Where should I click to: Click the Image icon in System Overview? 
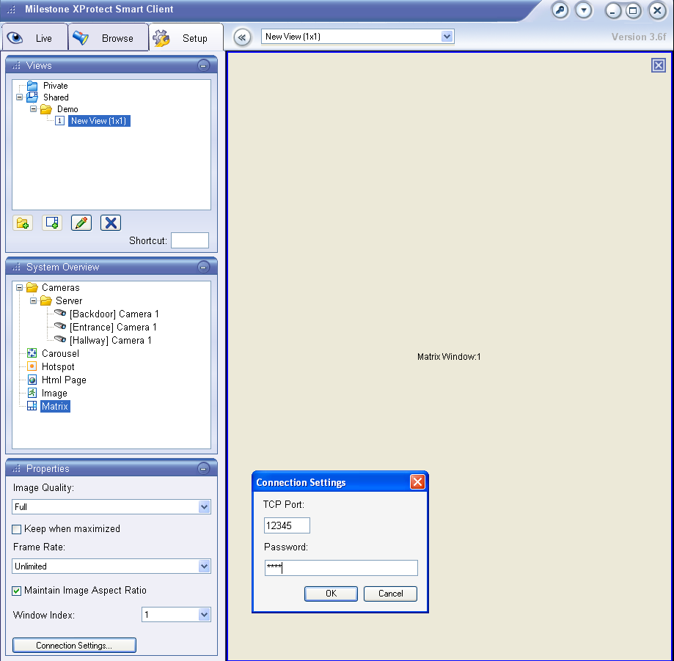(32, 393)
